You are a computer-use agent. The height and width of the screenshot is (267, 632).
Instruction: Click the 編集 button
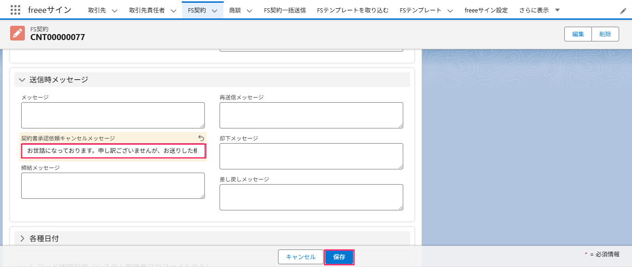(578, 34)
